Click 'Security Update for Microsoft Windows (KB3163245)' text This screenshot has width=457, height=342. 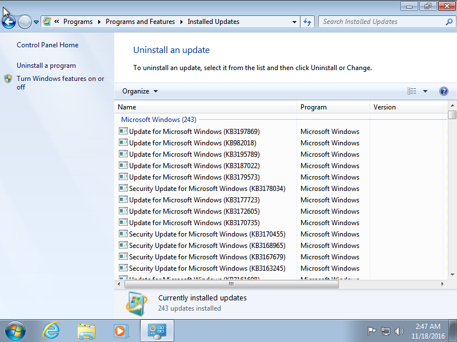point(207,268)
